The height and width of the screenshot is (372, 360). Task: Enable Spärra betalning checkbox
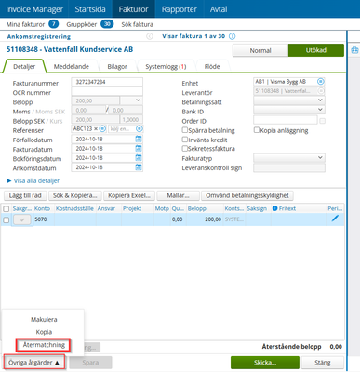(x=185, y=130)
